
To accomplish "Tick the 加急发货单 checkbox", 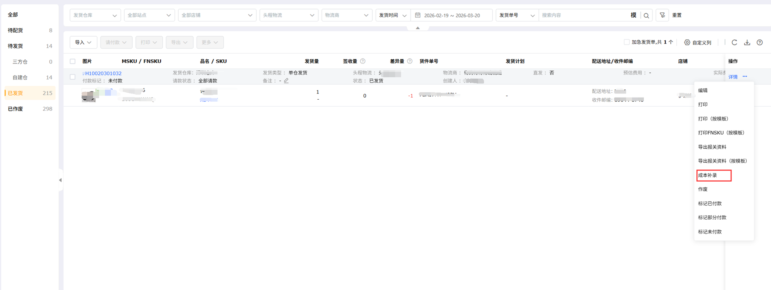I will (x=626, y=42).
